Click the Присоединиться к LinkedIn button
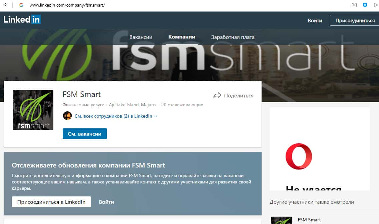The width and height of the screenshot is (379, 224). pyautogui.click(x=51, y=202)
